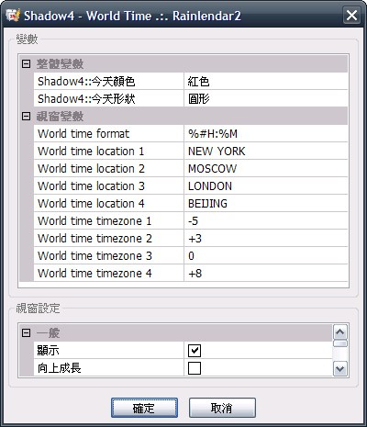This screenshot has height=427, width=367.
Task: Click the Rainlendar app icon in title bar
Action: pyautogui.click(x=13, y=16)
